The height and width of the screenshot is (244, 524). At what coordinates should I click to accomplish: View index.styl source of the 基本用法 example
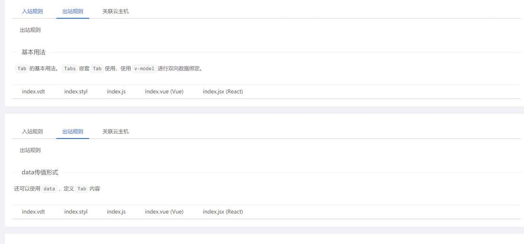click(76, 91)
